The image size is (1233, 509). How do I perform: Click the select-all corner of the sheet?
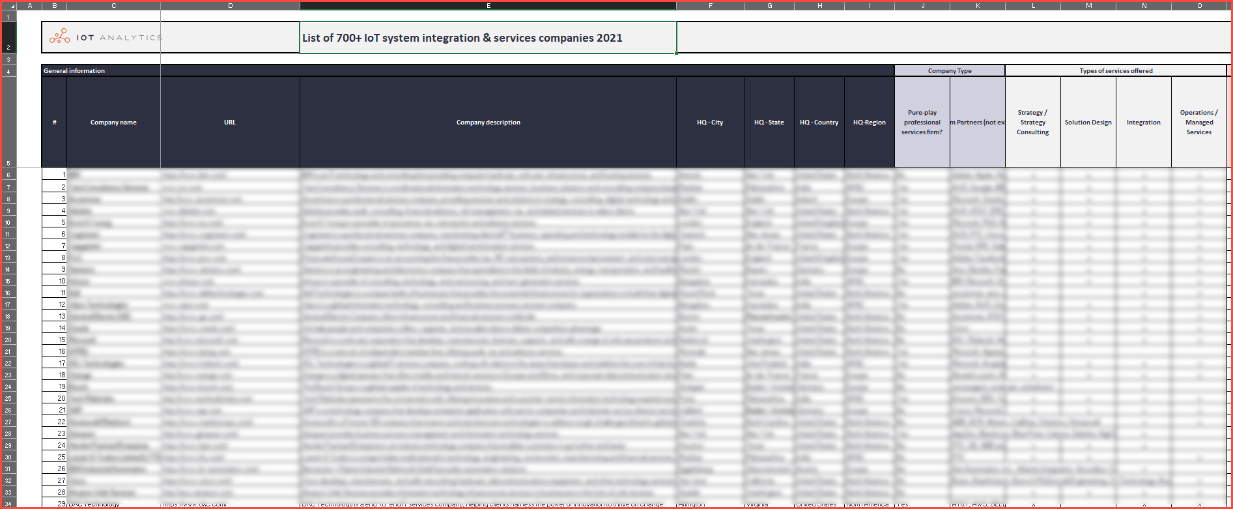tap(9, 5)
